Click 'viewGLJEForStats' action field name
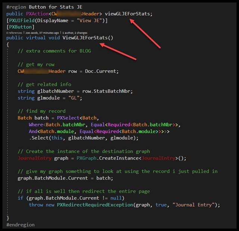 point(127,14)
